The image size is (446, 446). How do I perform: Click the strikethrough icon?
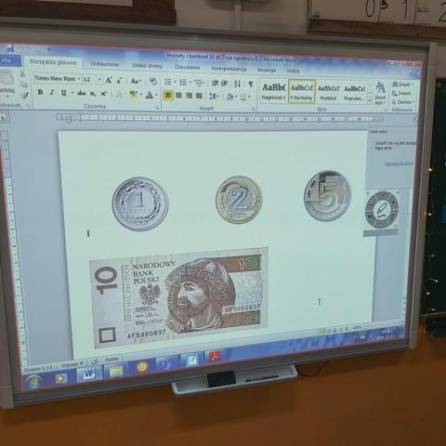[x=81, y=93]
